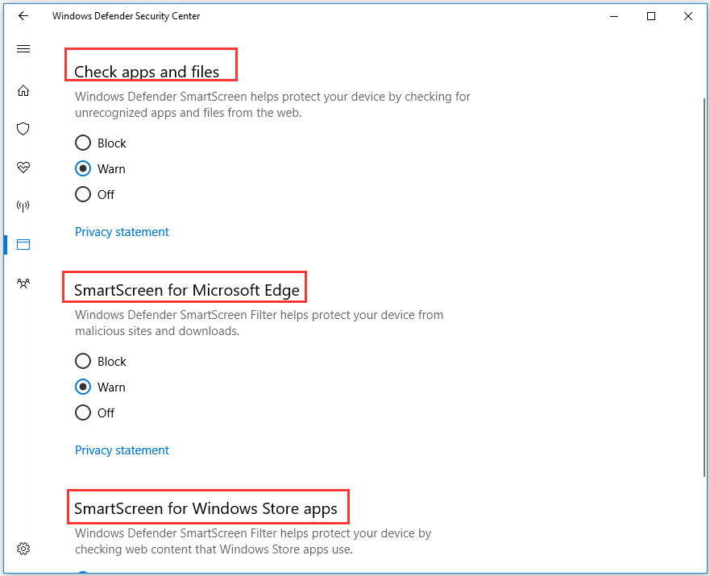
Task: Open Firewall & network protection icon
Action: [23, 206]
